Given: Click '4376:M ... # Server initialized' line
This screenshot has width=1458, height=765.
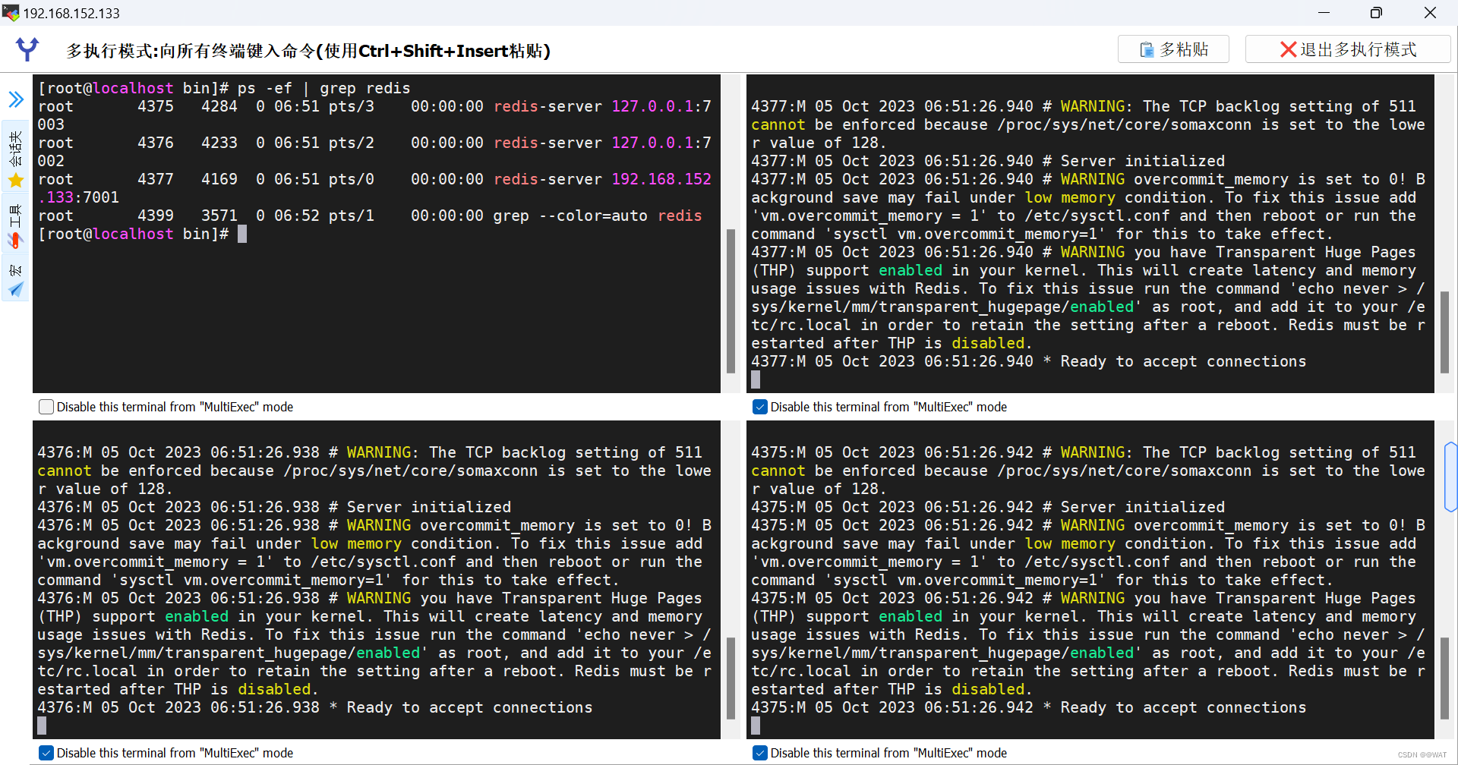Looking at the screenshot, I should tap(274, 507).
